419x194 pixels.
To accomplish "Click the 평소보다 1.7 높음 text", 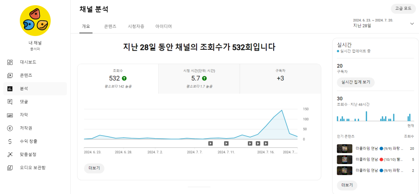I will pos(199,86).
